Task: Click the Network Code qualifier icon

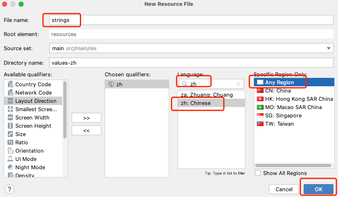Action: (x=10, y=93)
